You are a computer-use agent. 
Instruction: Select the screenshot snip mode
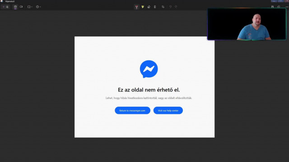pos(15,7)
